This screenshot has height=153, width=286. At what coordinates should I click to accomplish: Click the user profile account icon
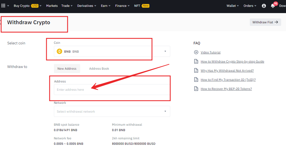point(264,6)
